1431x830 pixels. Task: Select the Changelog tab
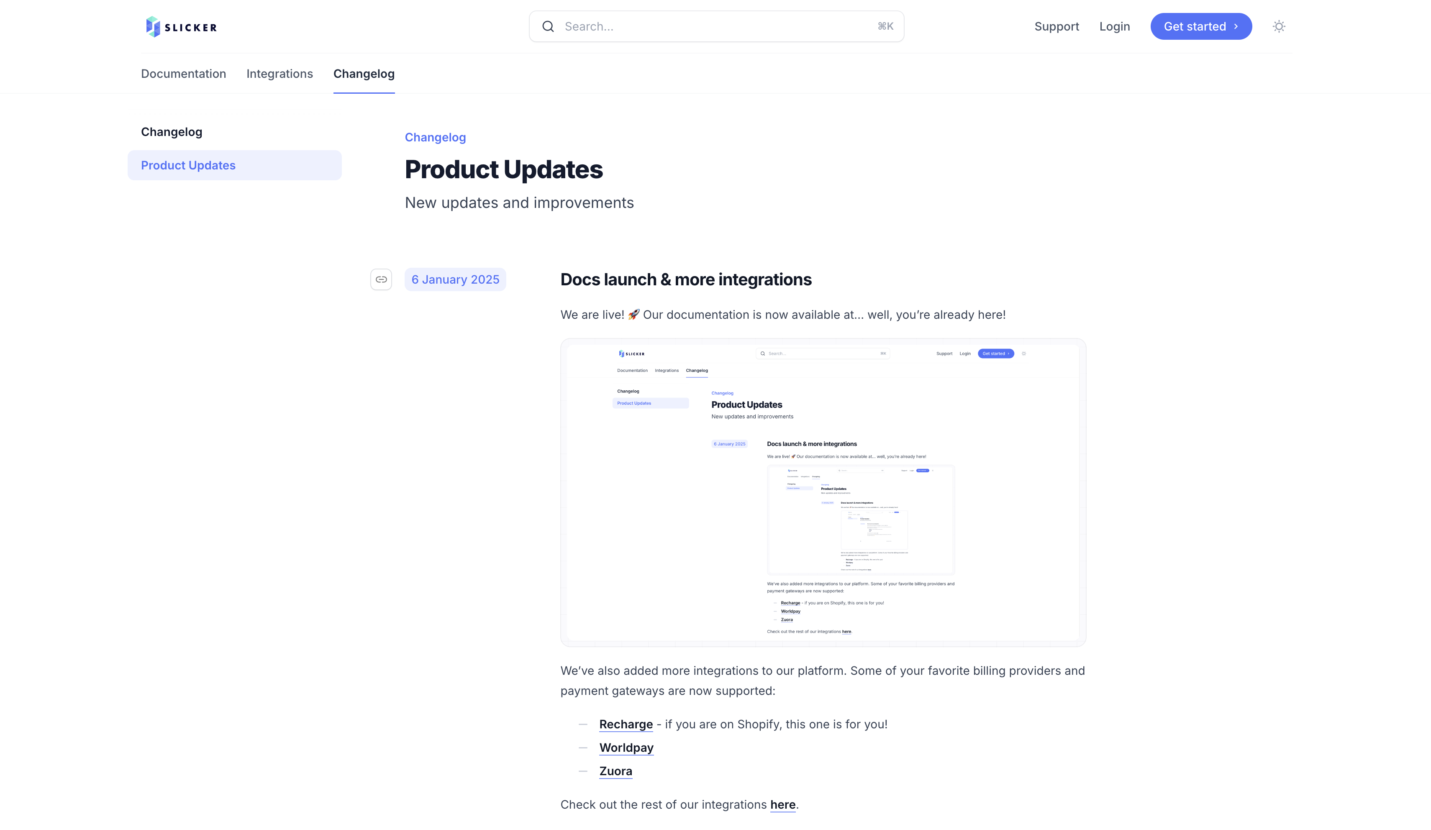[364, 74]
